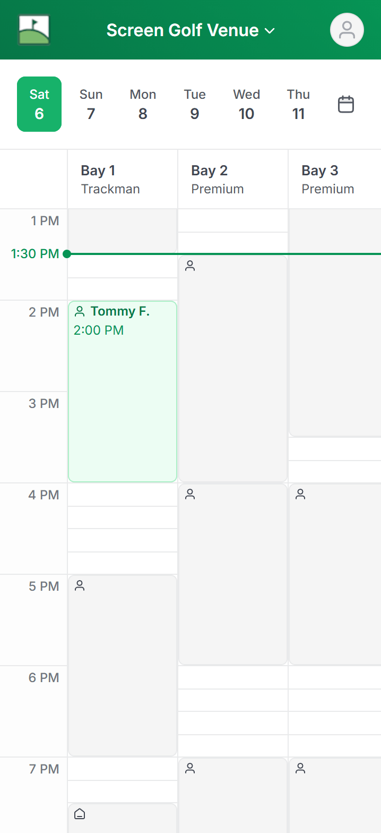Viewport: 381px width, 833px height.
Task: Select Sunday 7 date tab
Action: 91,104
